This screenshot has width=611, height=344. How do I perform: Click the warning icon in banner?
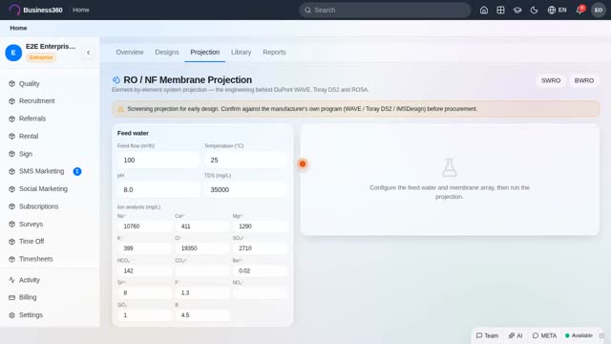click(121, 109)
